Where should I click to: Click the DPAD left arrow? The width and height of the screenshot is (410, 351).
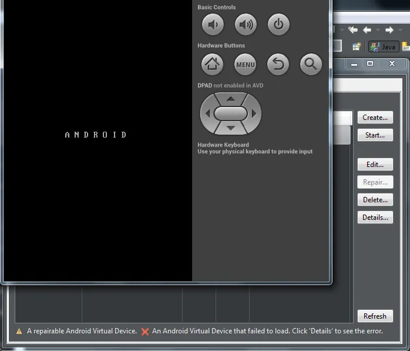pos(207,113)
